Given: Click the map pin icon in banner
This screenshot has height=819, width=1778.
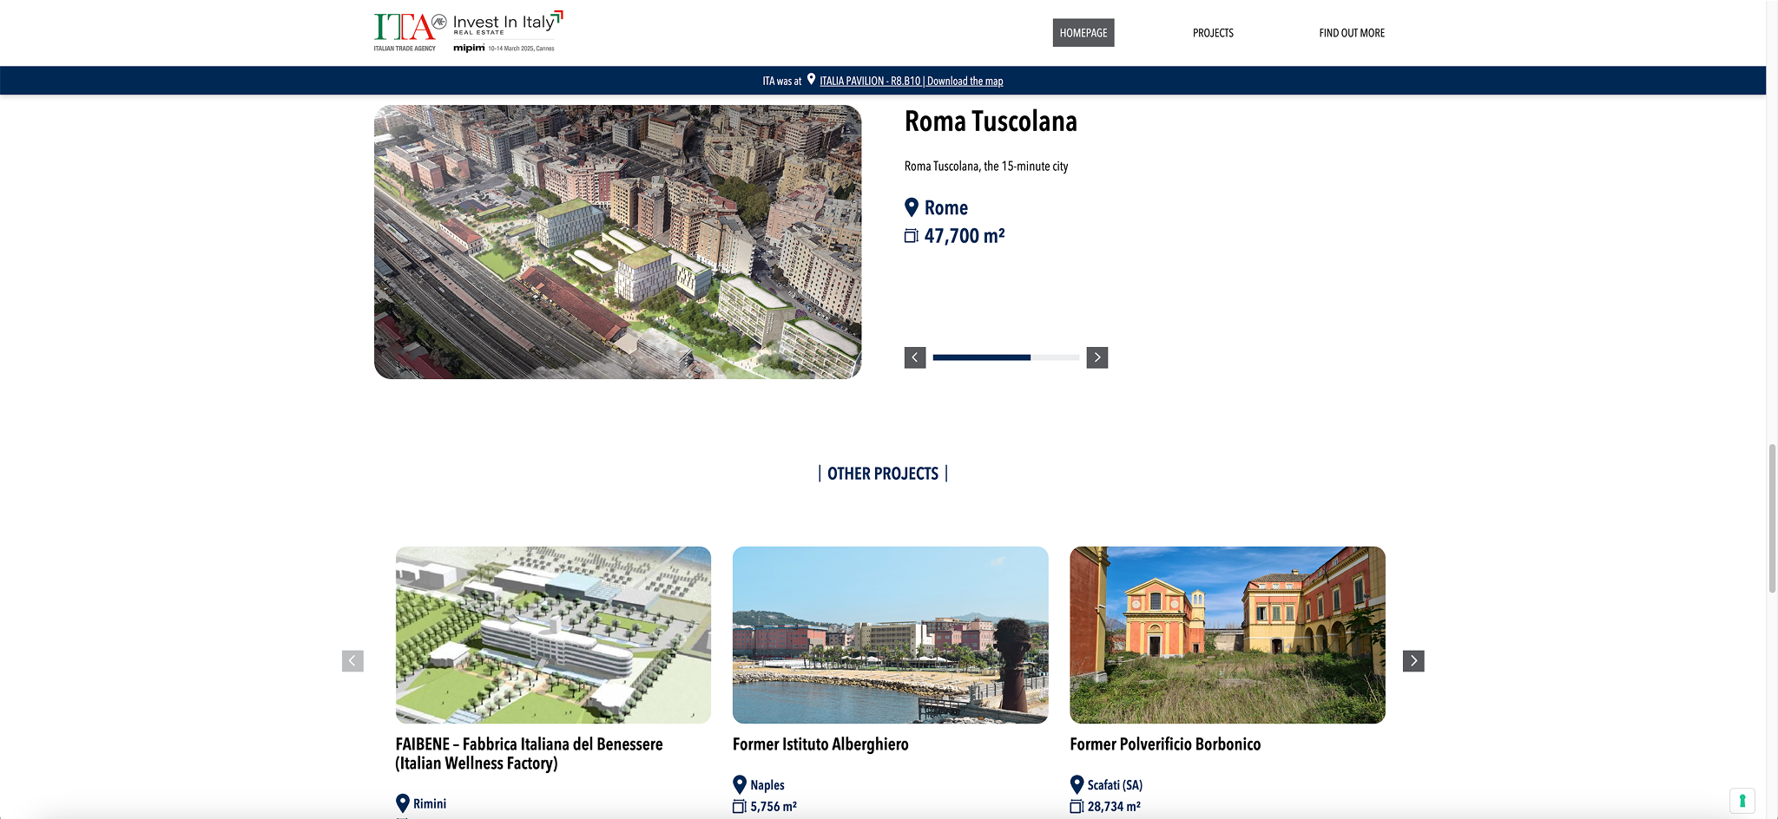Looking at the screenshot, I should coord(811,80).
